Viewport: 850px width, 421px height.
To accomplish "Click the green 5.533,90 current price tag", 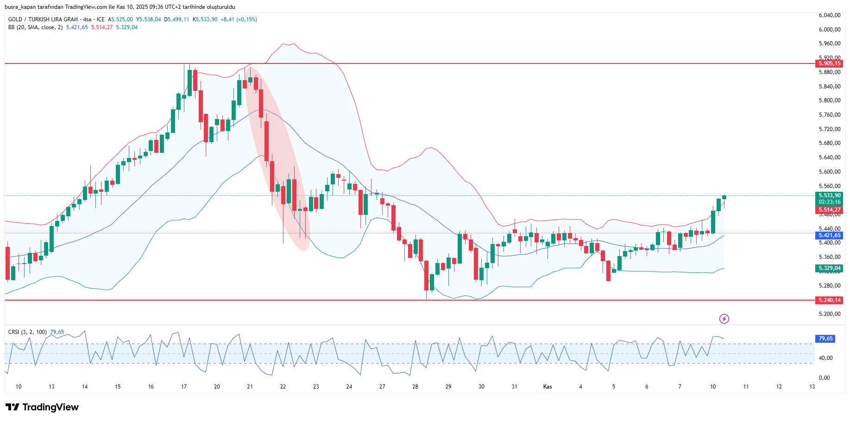I will pyautogui.click(x=829, y=195).
